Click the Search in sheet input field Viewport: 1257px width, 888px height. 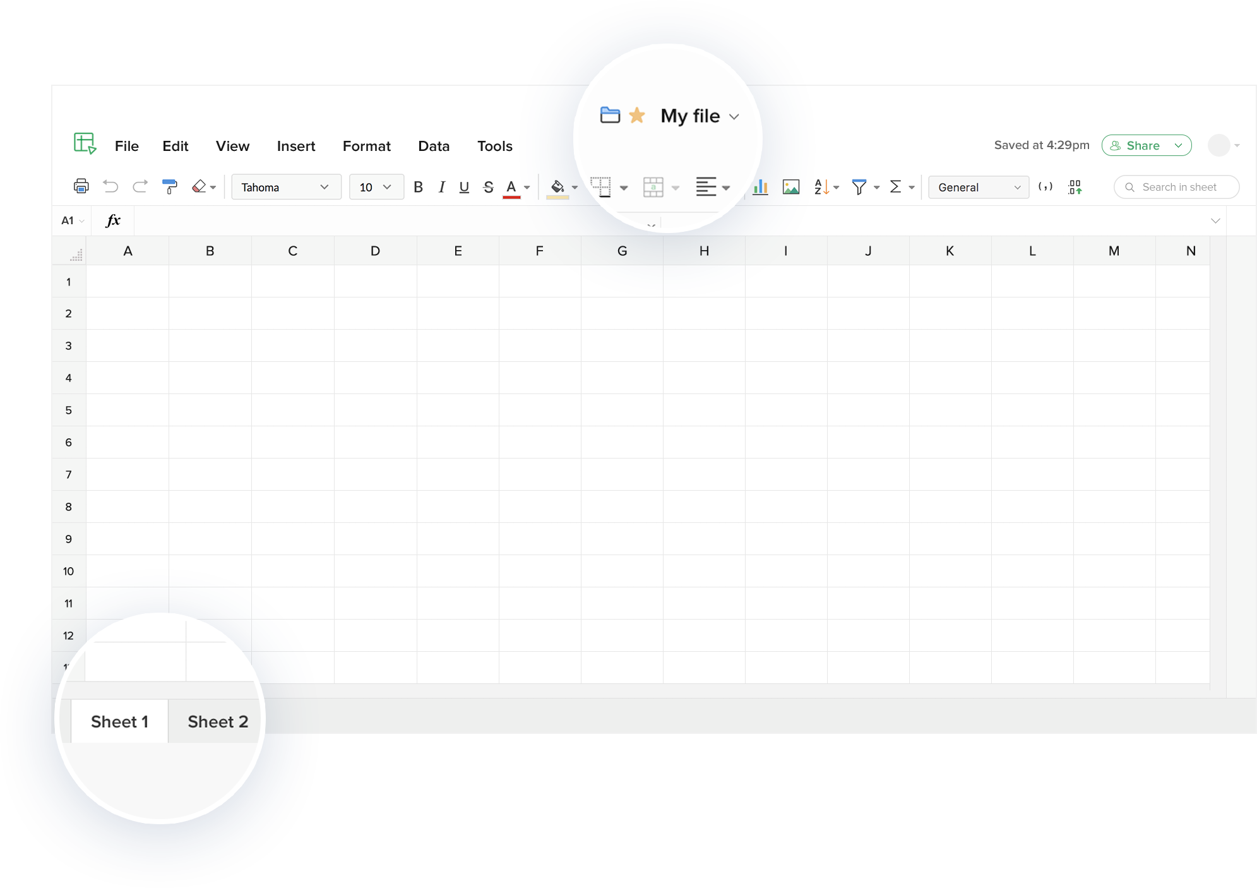[1176, 186]
